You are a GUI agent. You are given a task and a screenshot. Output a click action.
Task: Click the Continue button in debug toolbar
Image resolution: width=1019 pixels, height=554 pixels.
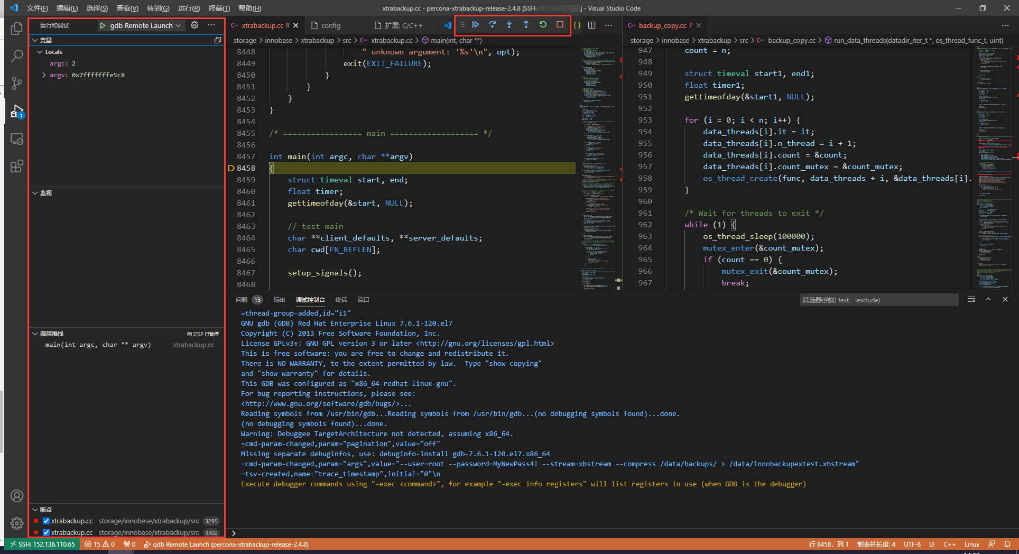coord(475,25)
